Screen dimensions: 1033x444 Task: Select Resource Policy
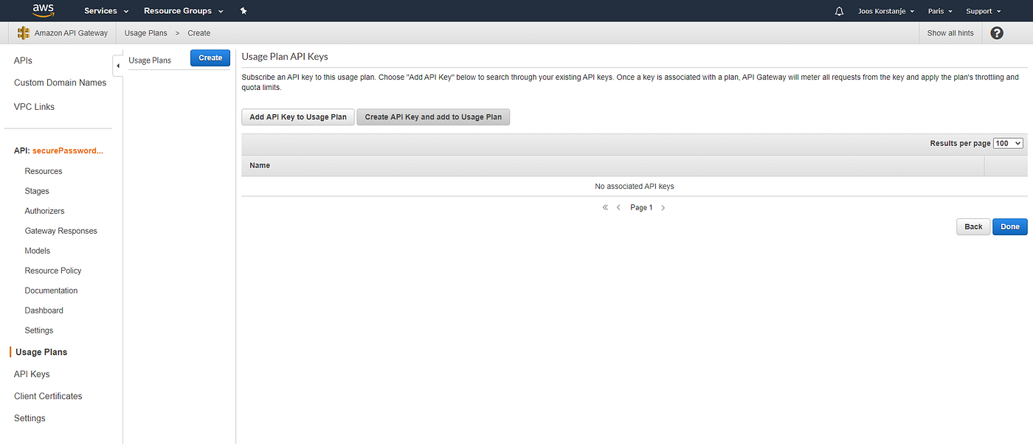click(53, 271)
